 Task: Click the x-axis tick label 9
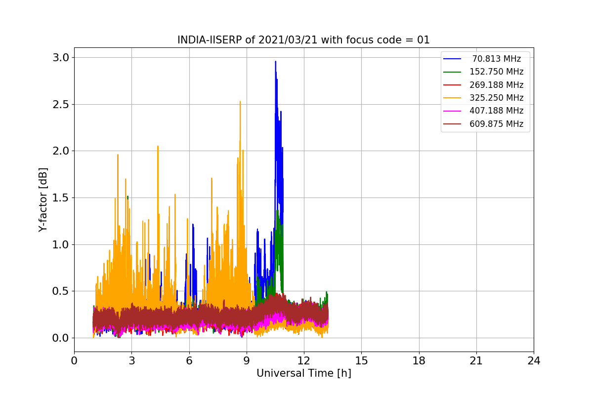247,361
